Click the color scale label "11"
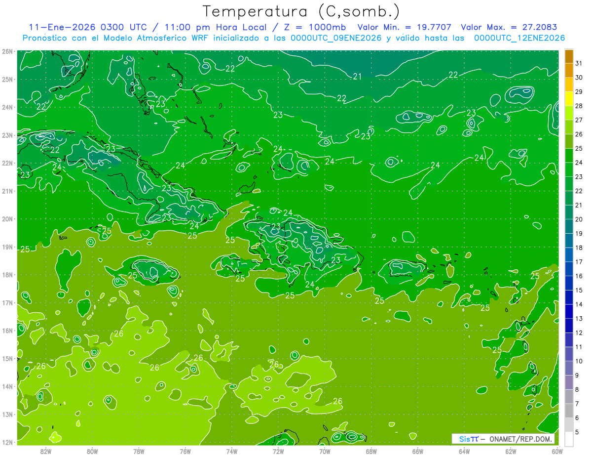592x458 pixels. tap(579, 347)
